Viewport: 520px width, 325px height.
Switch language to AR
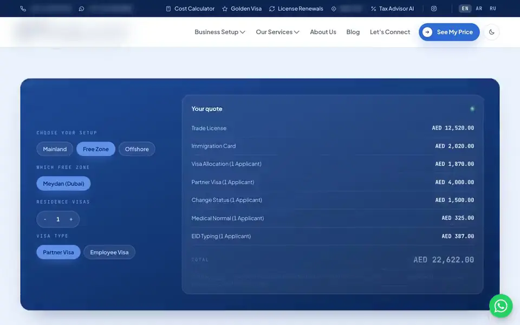[x=479, y=9]
